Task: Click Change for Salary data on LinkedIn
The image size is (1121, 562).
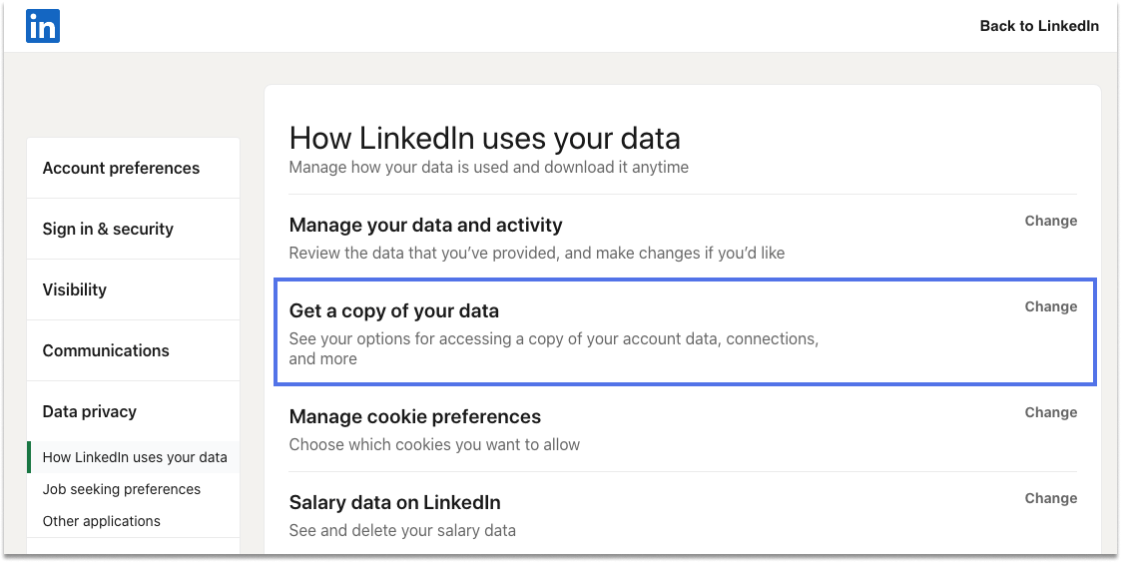Action: [1051, 498]
